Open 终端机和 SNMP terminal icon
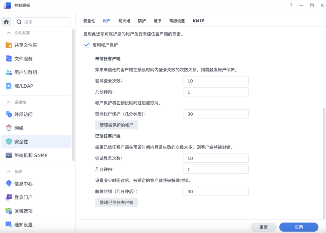Viewport: 326px width, 233px height. point(9,155)
